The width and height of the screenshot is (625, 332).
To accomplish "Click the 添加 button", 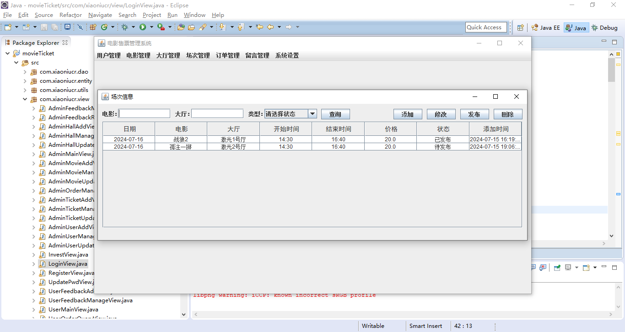I will (x=408, y=114).
